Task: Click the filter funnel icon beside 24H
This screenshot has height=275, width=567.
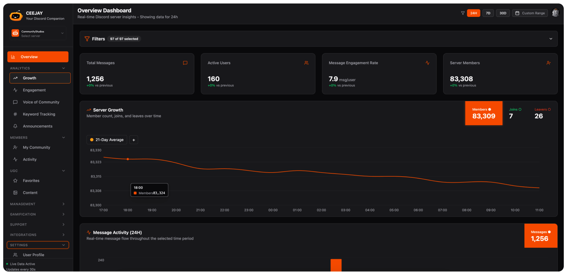Action: point(463,13)
